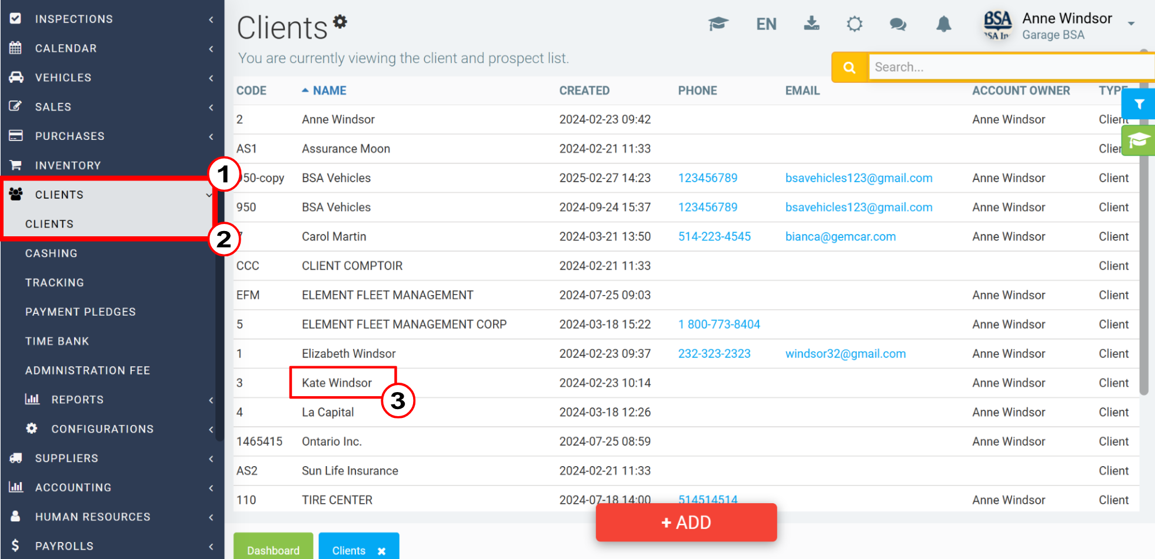The height and width of the screenshot is (559, 1155).
Task: Open the blue filter funnel icon
Action: click(1139, 104)
